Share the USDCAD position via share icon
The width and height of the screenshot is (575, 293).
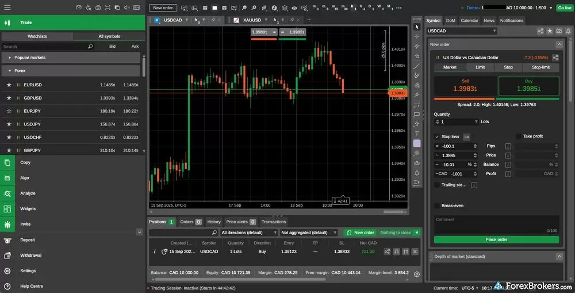click(x=387, y=252)
